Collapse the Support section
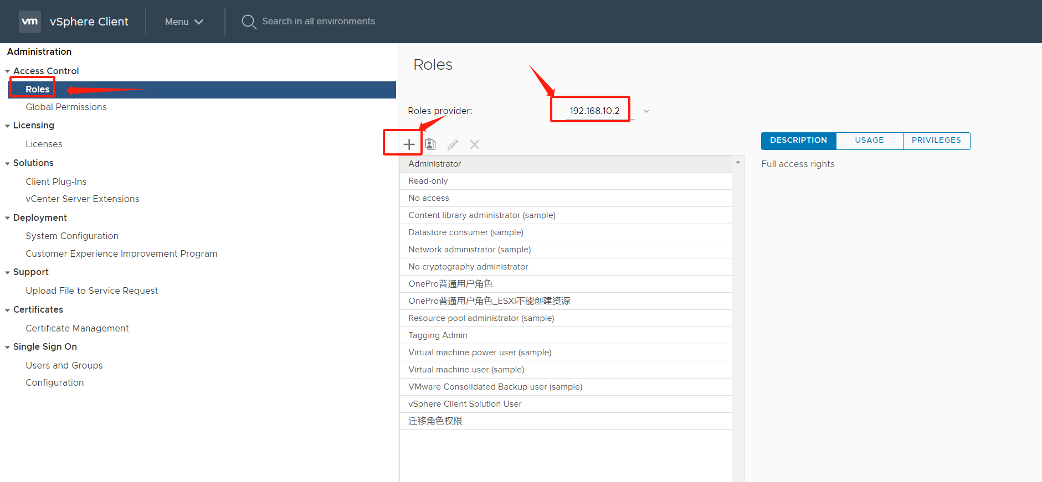The image size is (1042, 482). click(x=8, y=272)
